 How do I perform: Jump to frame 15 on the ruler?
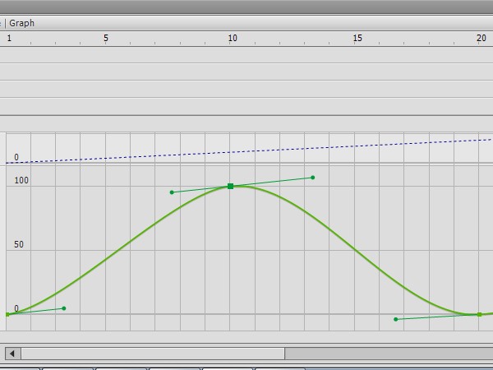(x=357, y=38)
